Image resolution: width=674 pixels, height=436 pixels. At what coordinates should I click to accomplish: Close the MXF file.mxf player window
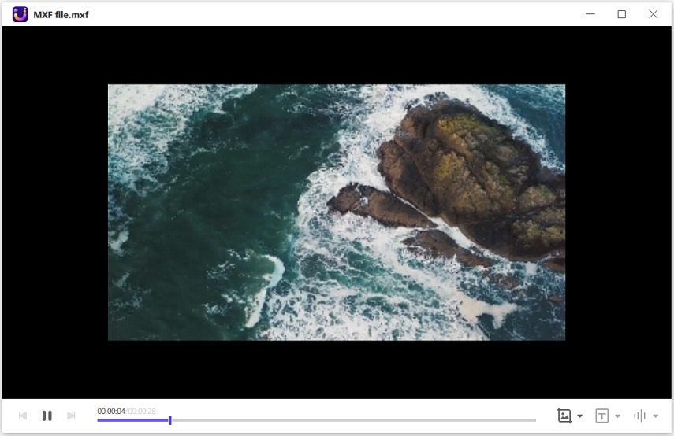click(x=654, y=14)
